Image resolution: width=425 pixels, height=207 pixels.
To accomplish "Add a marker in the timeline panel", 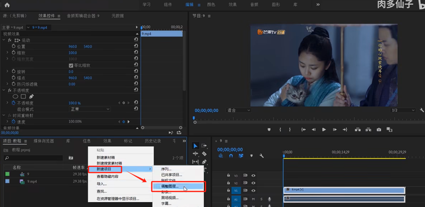I will (252, 156).
